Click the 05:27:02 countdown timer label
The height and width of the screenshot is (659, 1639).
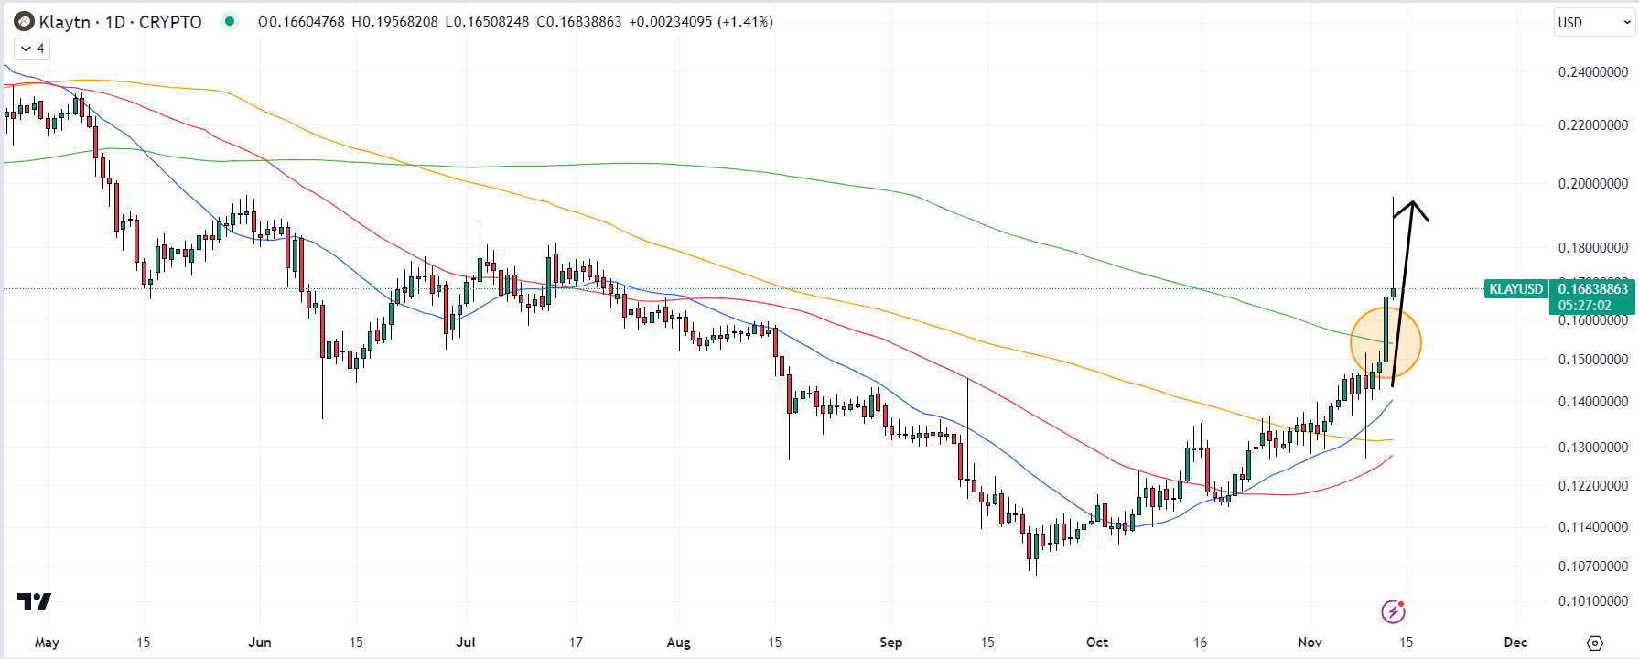tap(1585, 306)
